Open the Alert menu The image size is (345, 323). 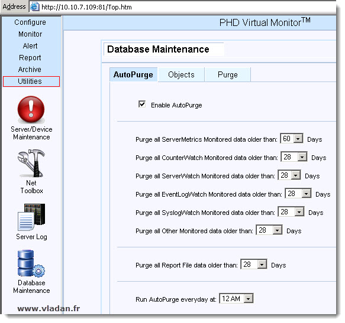[x=30, y=46]
